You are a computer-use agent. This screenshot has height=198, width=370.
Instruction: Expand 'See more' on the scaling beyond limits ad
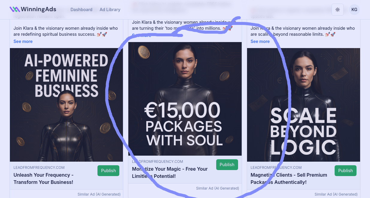260,41
